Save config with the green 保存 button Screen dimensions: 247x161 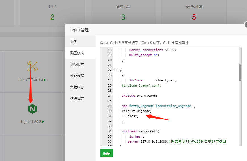click(107, 153)
